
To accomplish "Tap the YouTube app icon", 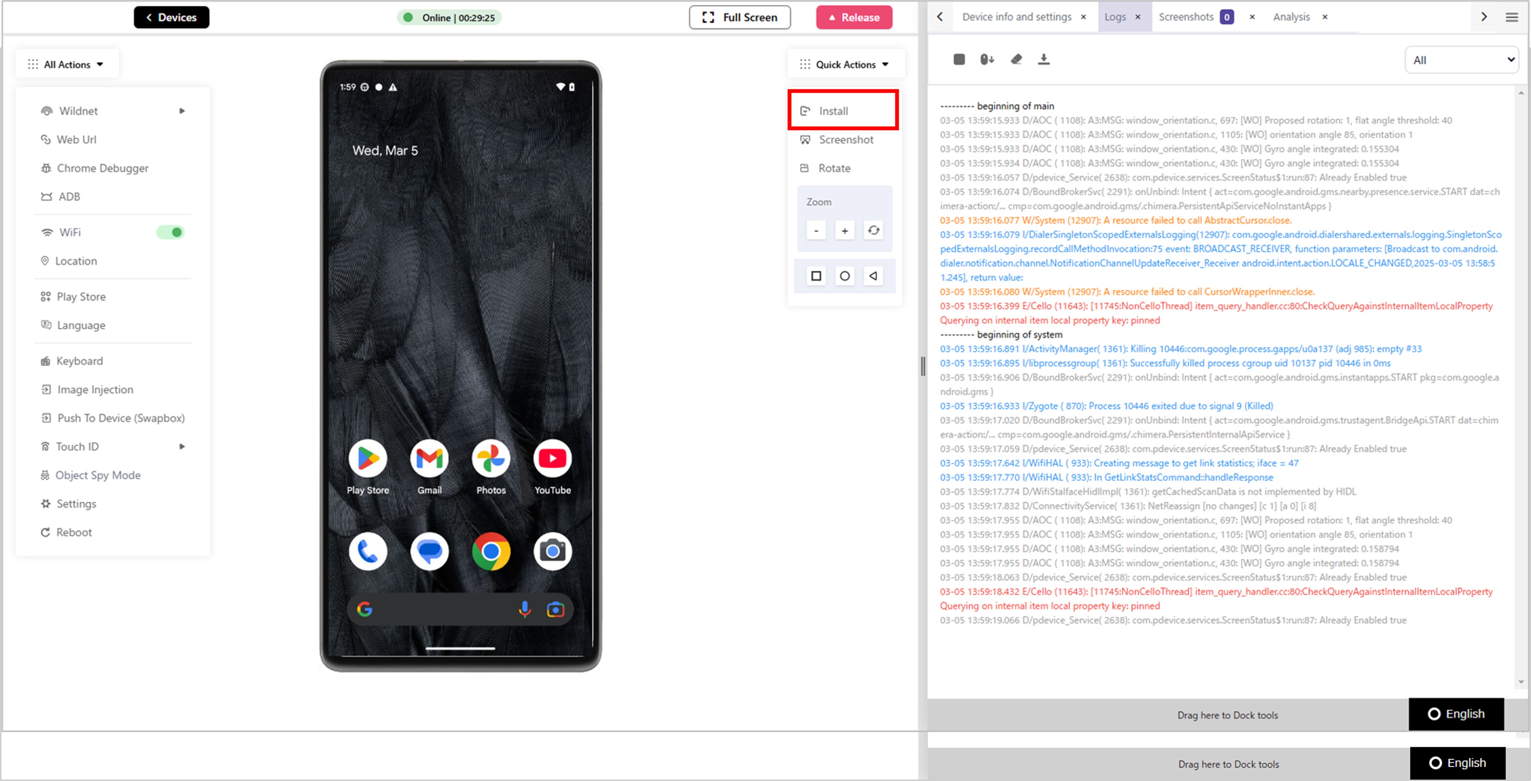I will pos(552,459).
